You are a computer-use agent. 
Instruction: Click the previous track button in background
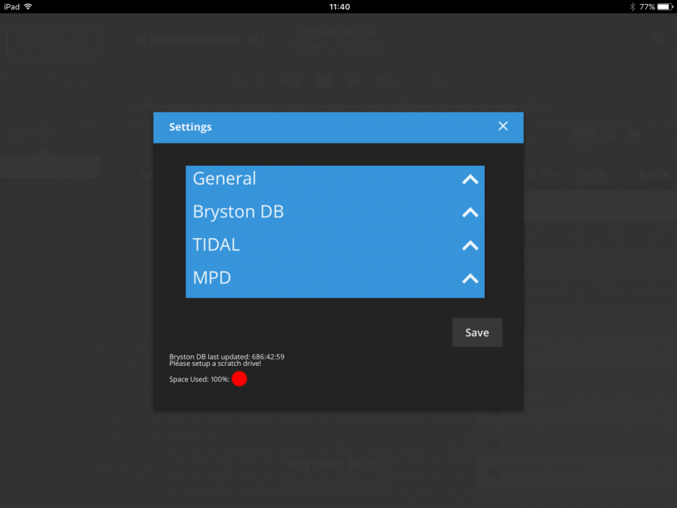[289, 82]
